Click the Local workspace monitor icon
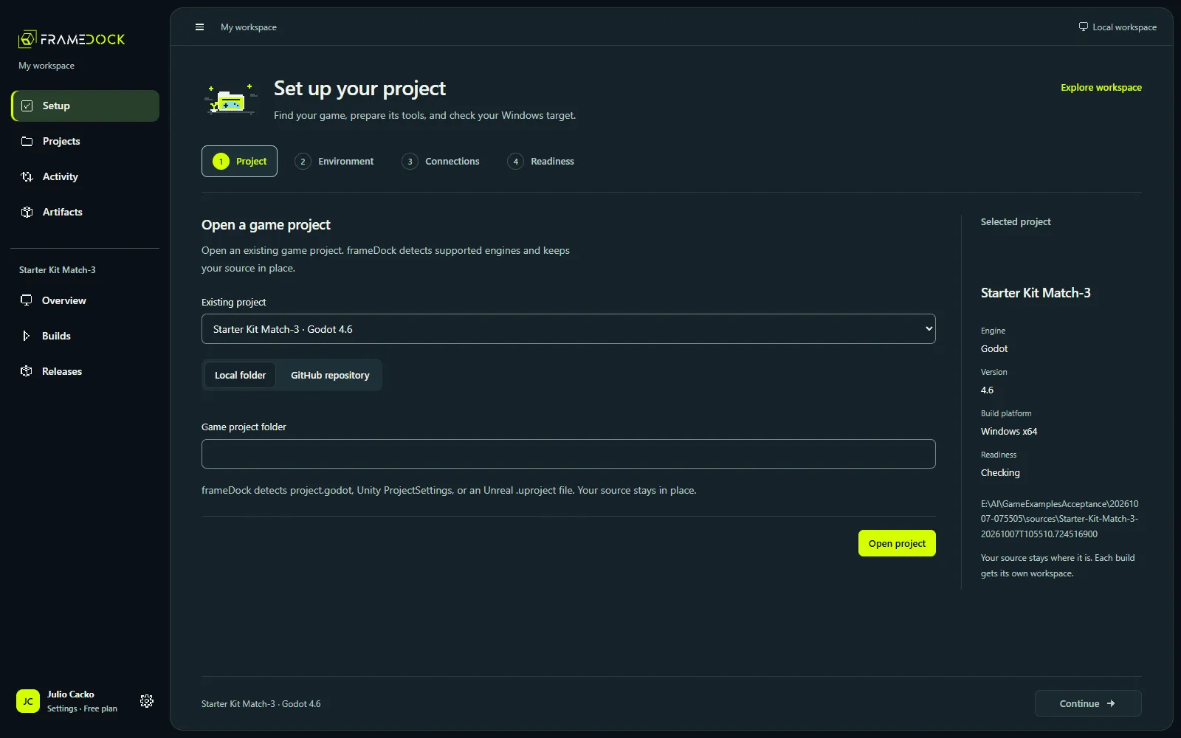1181x738 pixels. [1084, 27]
